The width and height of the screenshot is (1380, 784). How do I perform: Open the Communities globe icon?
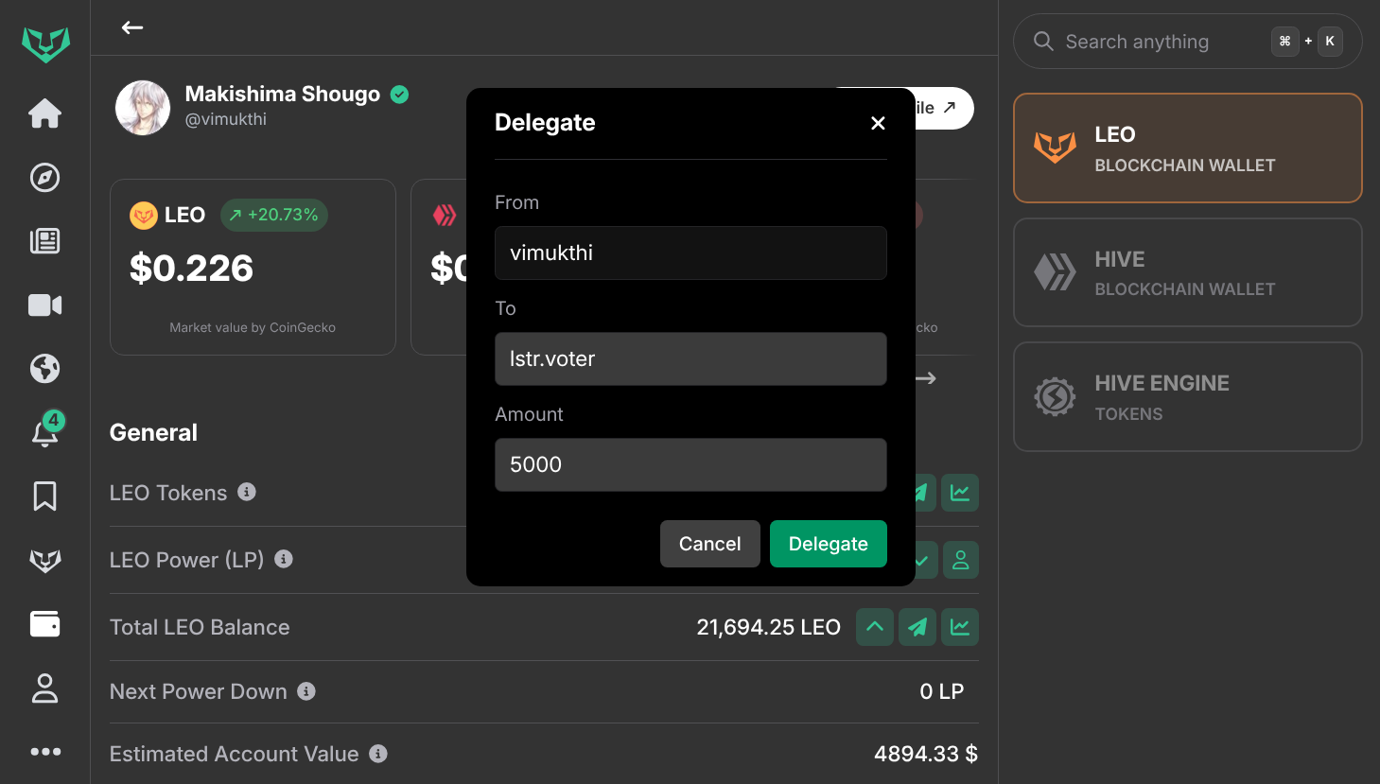point(45,368)
